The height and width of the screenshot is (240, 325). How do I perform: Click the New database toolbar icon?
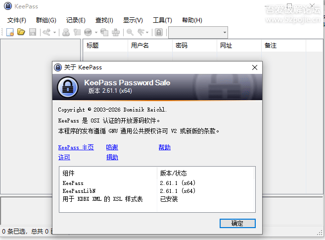(x=10, y=32)
